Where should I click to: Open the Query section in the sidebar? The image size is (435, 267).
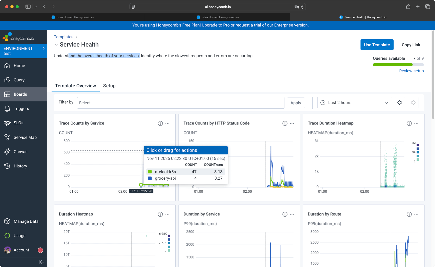coord(19,80)
